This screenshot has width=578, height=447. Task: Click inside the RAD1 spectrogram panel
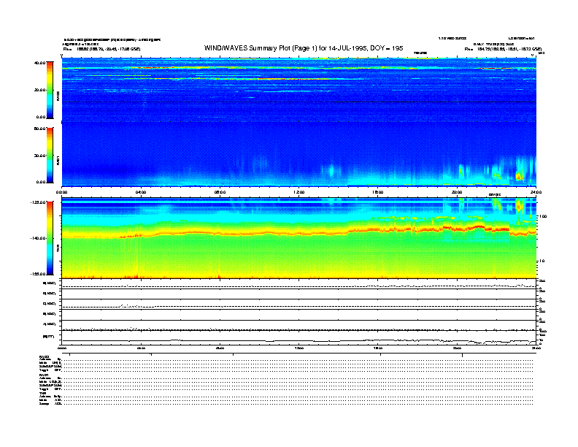pos(299,154)
